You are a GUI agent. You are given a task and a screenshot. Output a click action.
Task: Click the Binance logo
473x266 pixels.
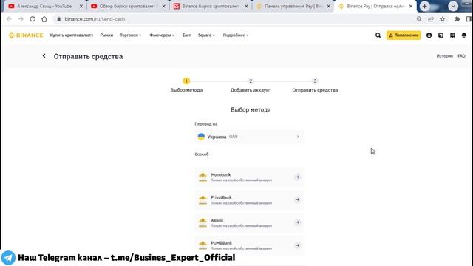coord(26,35)
